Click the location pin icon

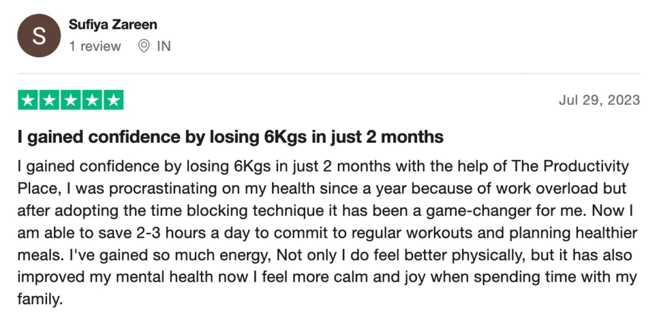pos(144,46)
